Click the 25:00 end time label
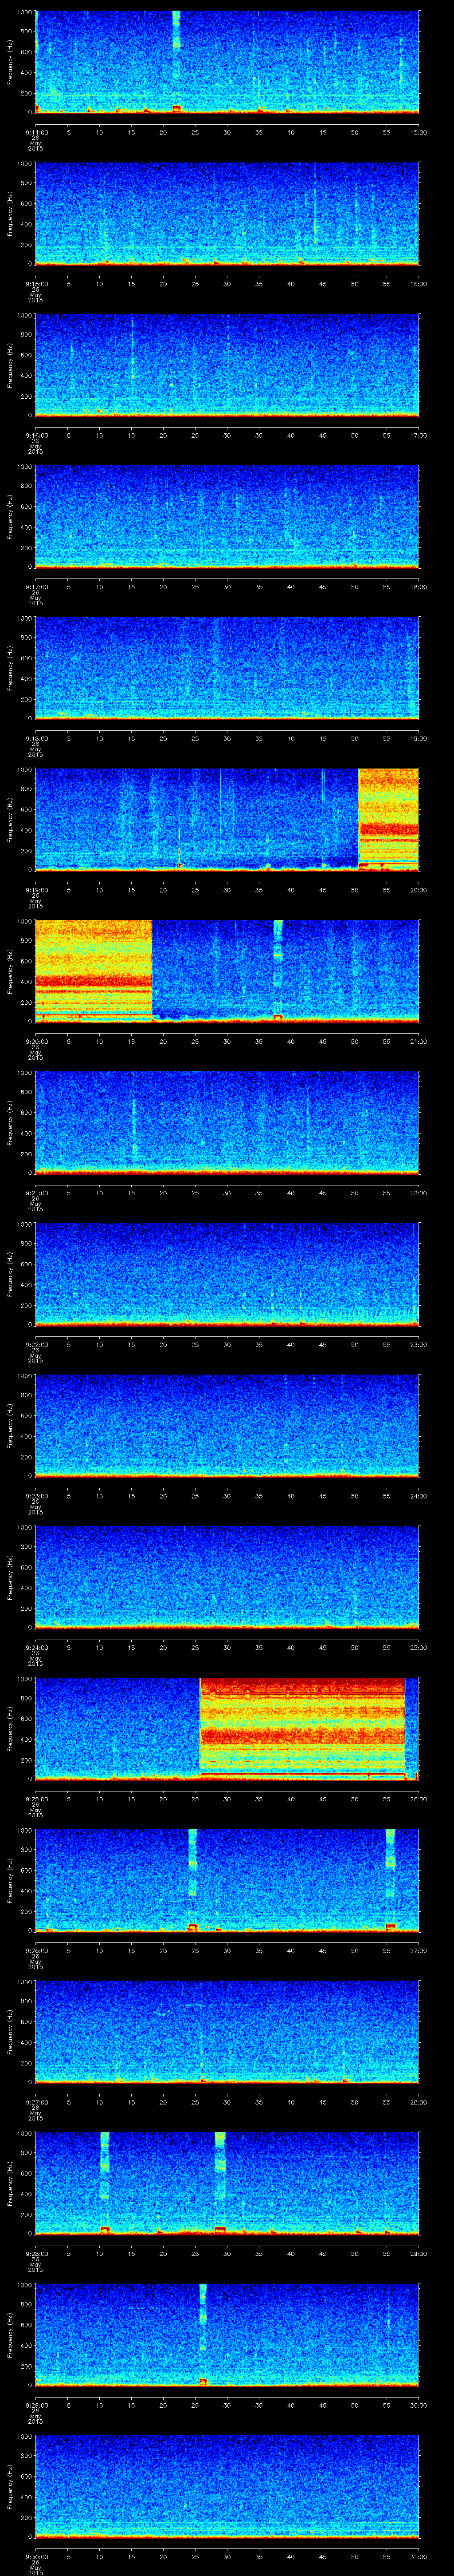 tap(418, 1647)
